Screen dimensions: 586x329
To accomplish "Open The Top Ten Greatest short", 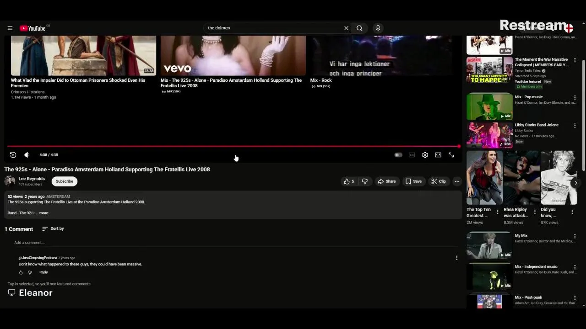I will pos(484,177).
